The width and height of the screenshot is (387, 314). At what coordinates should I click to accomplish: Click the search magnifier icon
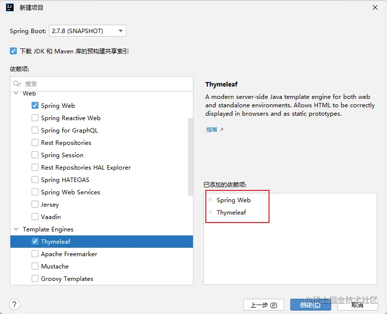click(x=17, y=84)
